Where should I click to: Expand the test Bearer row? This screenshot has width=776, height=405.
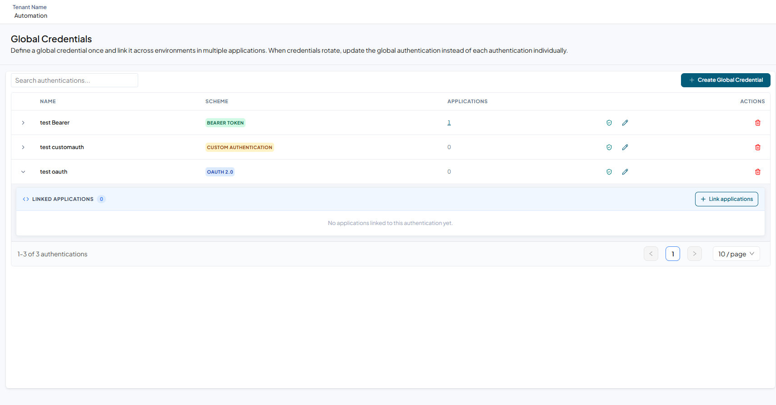point(23,123)
